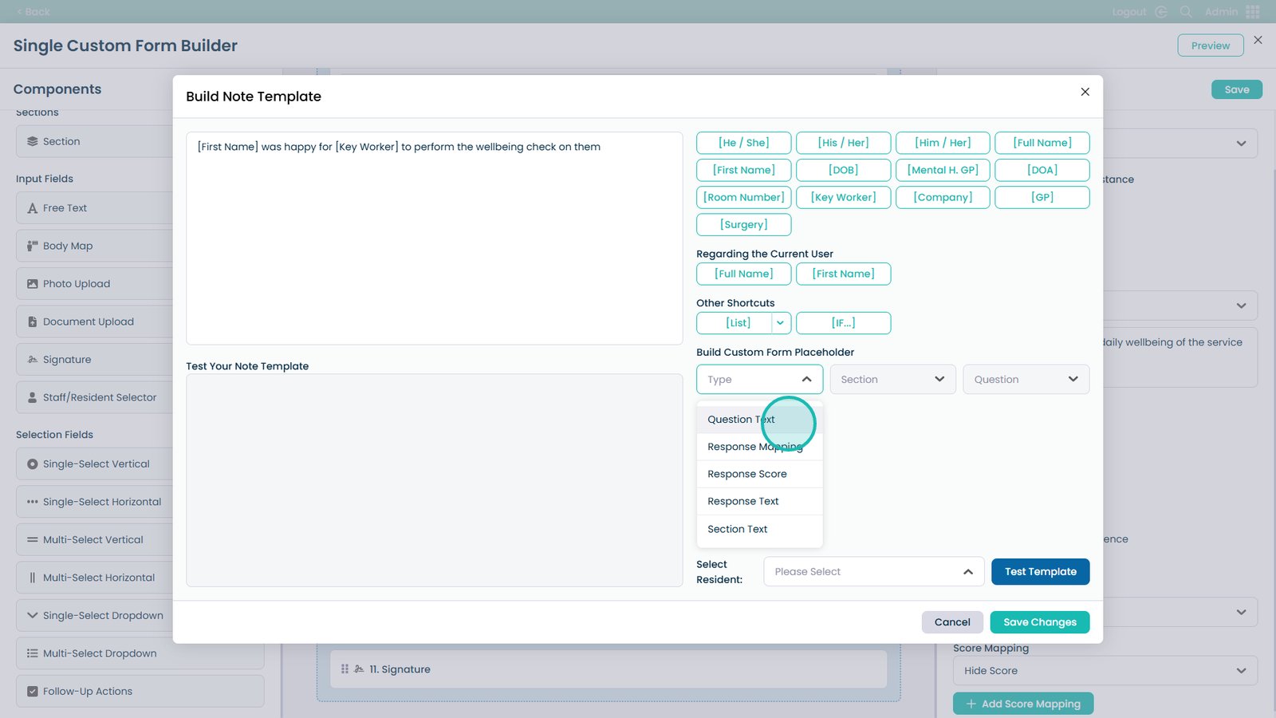This screenshot has height=718, width=1276.
Task: Expand the List shortcut arrow
Action: pyautogui.click(x=780, y=323)
